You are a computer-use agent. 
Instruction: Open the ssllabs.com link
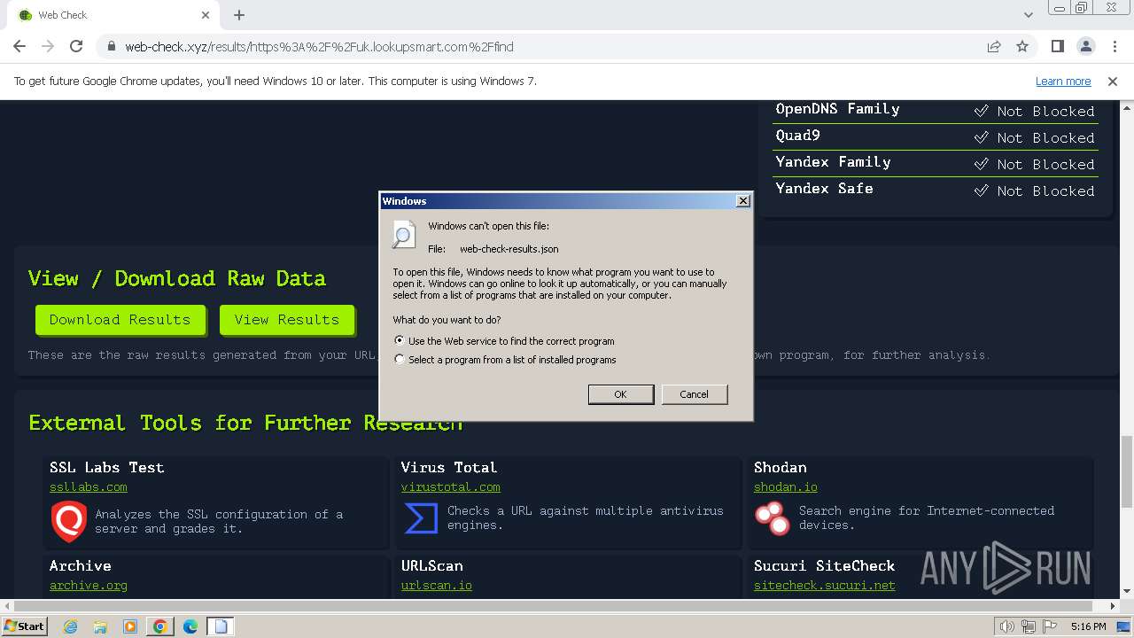tap(89, 487)
